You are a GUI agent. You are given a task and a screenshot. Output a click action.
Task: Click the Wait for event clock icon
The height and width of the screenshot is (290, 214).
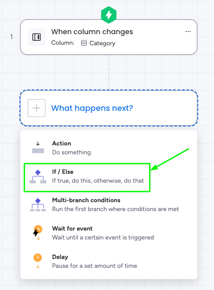(38, 232)
